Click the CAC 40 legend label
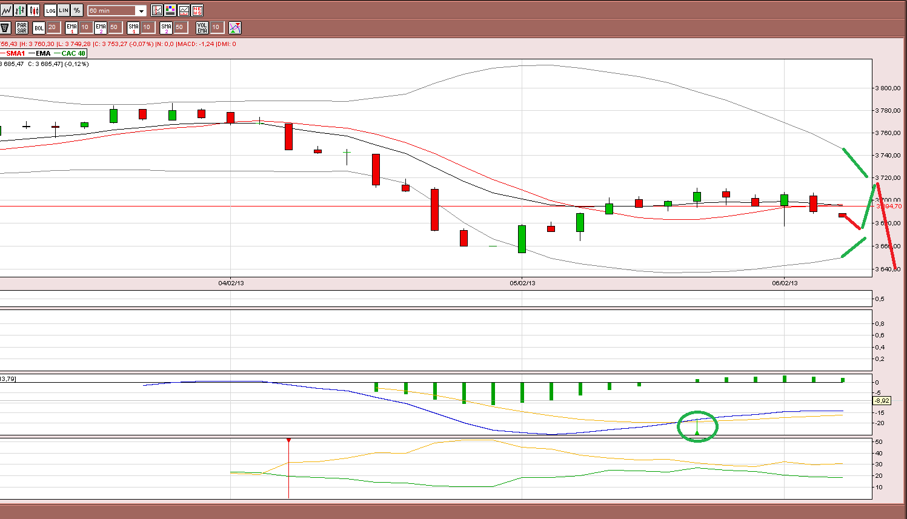907x519 pixels. pos(73,53)
